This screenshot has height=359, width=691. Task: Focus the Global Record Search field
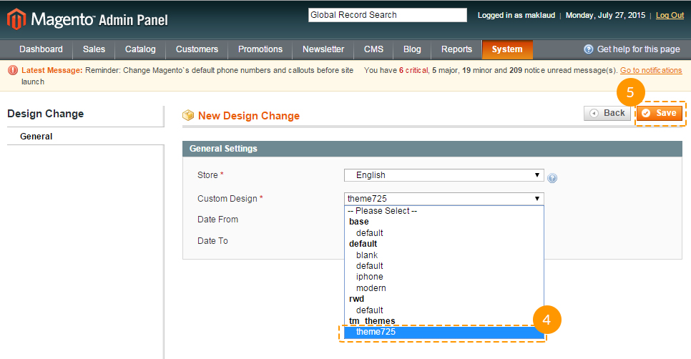click(388, 15)
